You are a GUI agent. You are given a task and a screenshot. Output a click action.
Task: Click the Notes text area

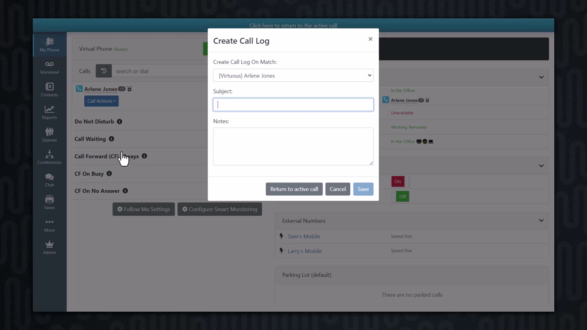click(x=293, y=146)
